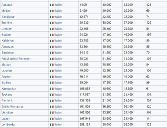
Task: Click the Italian flag icon in Kampanien row
Action: (x=52, y=89)
